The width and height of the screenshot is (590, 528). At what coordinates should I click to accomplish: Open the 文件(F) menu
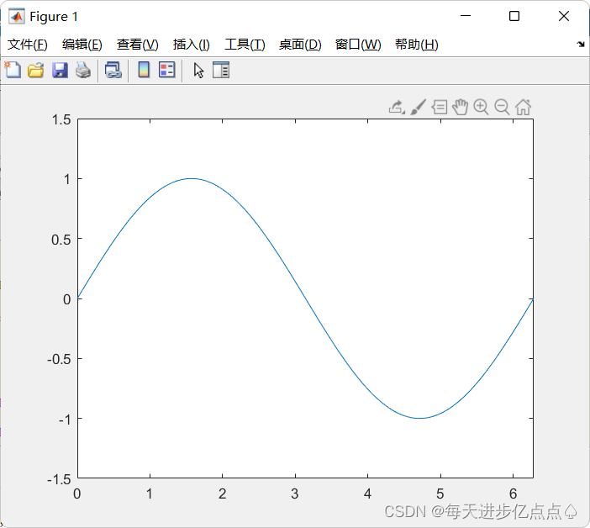pos(28,45)
